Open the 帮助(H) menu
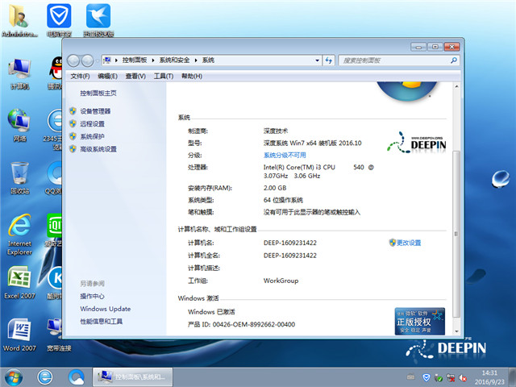Image resolution: width=516 pixels, height=387 pixels. [x=192, y=76]
